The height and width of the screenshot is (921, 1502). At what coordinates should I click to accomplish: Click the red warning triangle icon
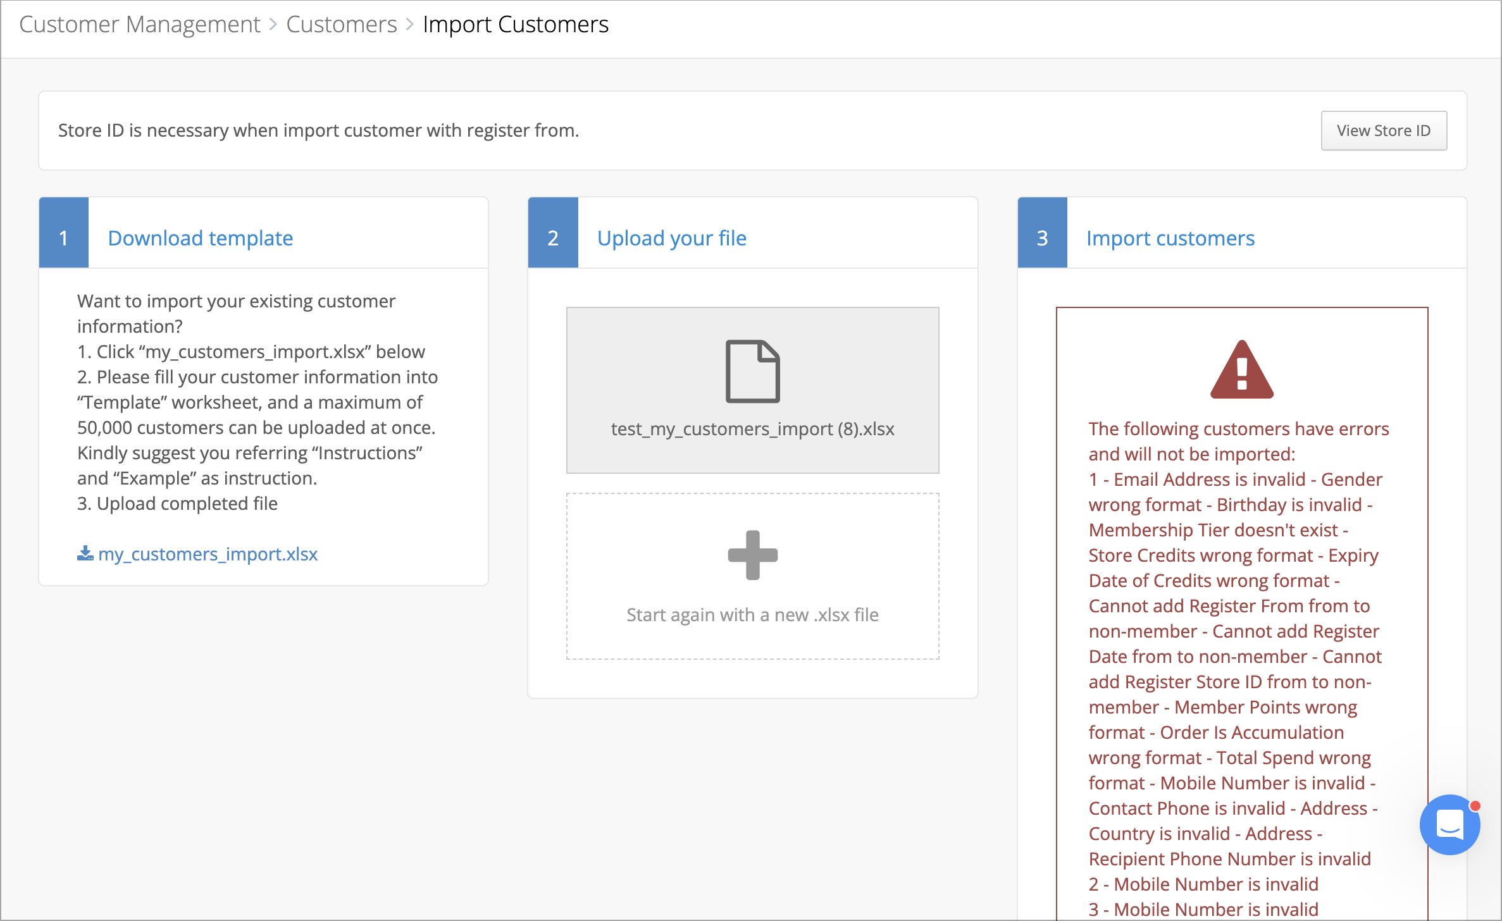(1241, 369)
